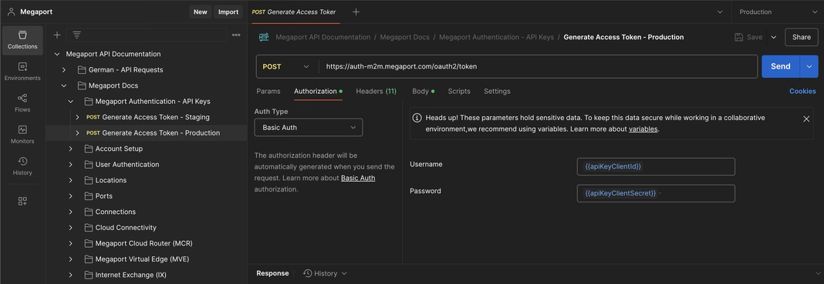824x284 pixels.
Task: Click the Username input field
Action: click(656, 166)
